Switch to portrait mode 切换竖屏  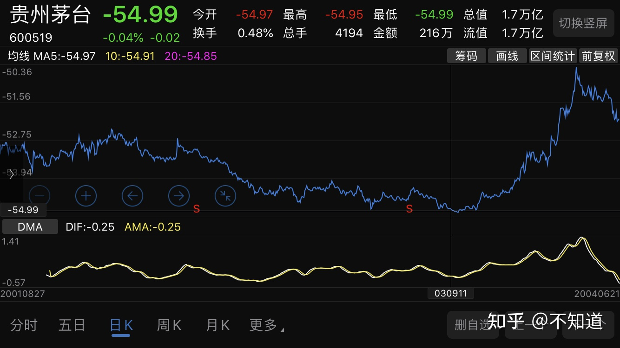tap(583, 23)
